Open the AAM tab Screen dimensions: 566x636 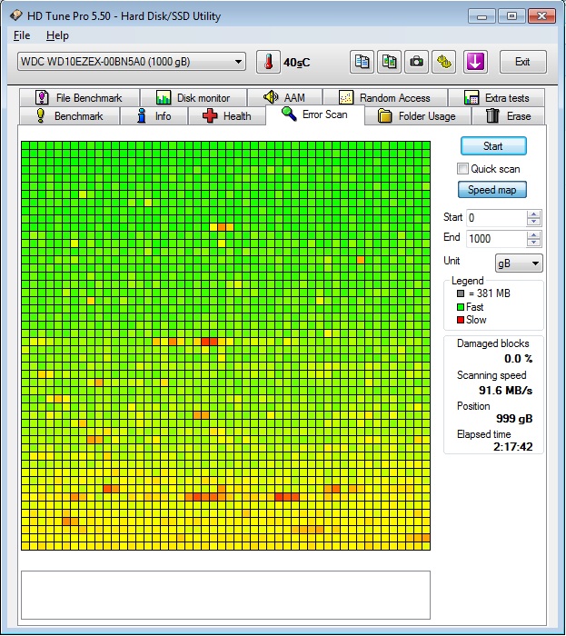click(284, 98)
